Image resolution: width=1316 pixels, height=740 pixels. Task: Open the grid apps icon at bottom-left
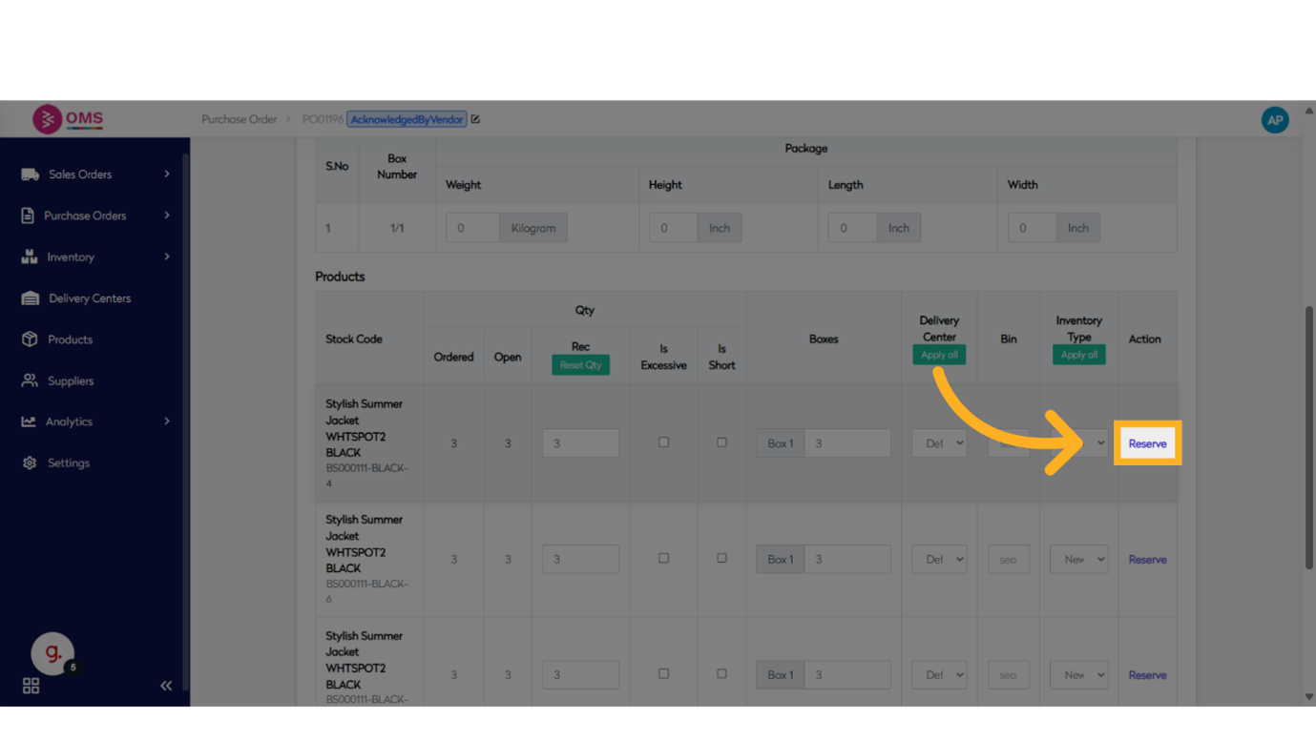pos(31,686)
